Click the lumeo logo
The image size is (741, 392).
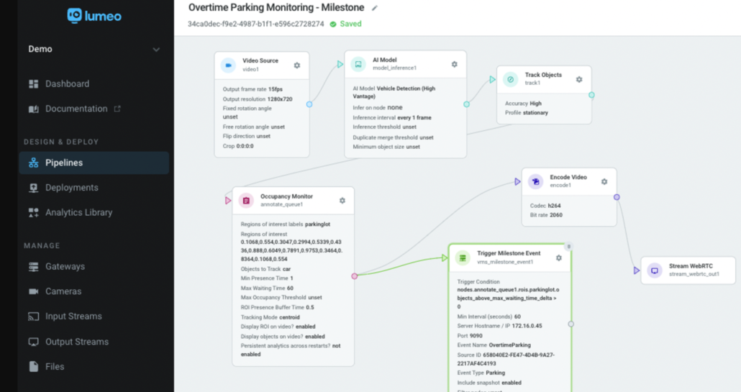point(94,14)
